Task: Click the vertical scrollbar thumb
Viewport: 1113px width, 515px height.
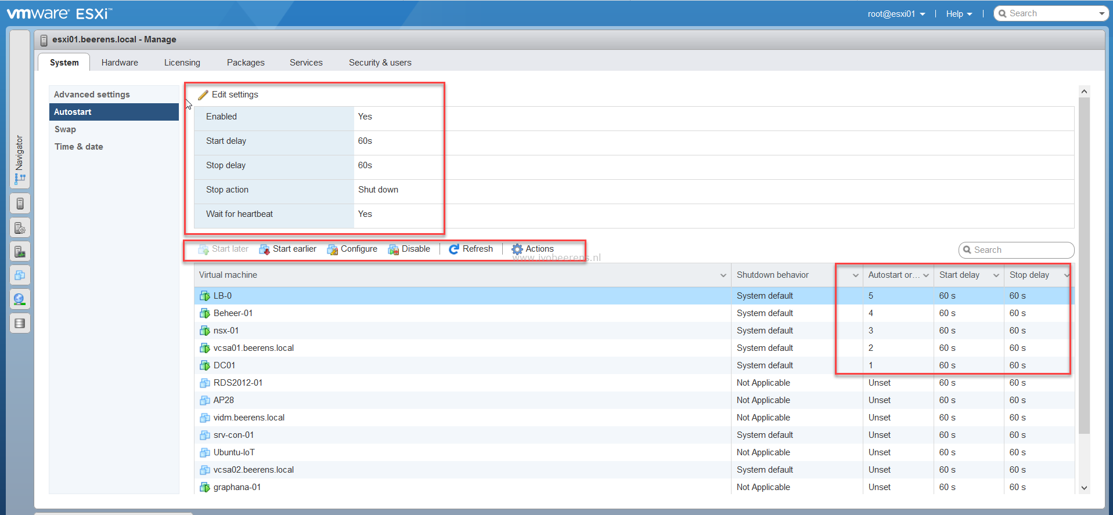Action: coord(1084,266)
